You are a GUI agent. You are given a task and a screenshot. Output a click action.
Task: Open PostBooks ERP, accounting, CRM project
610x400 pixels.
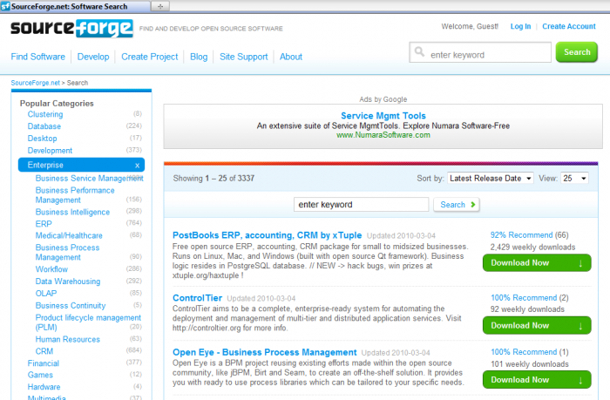[x=267, y=235]
